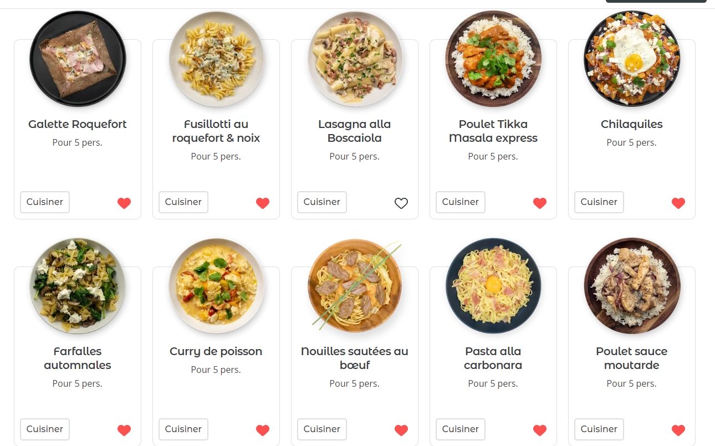Click the Farfalles automnales plate photo
The image size is (715, 446).
[78, 285]
